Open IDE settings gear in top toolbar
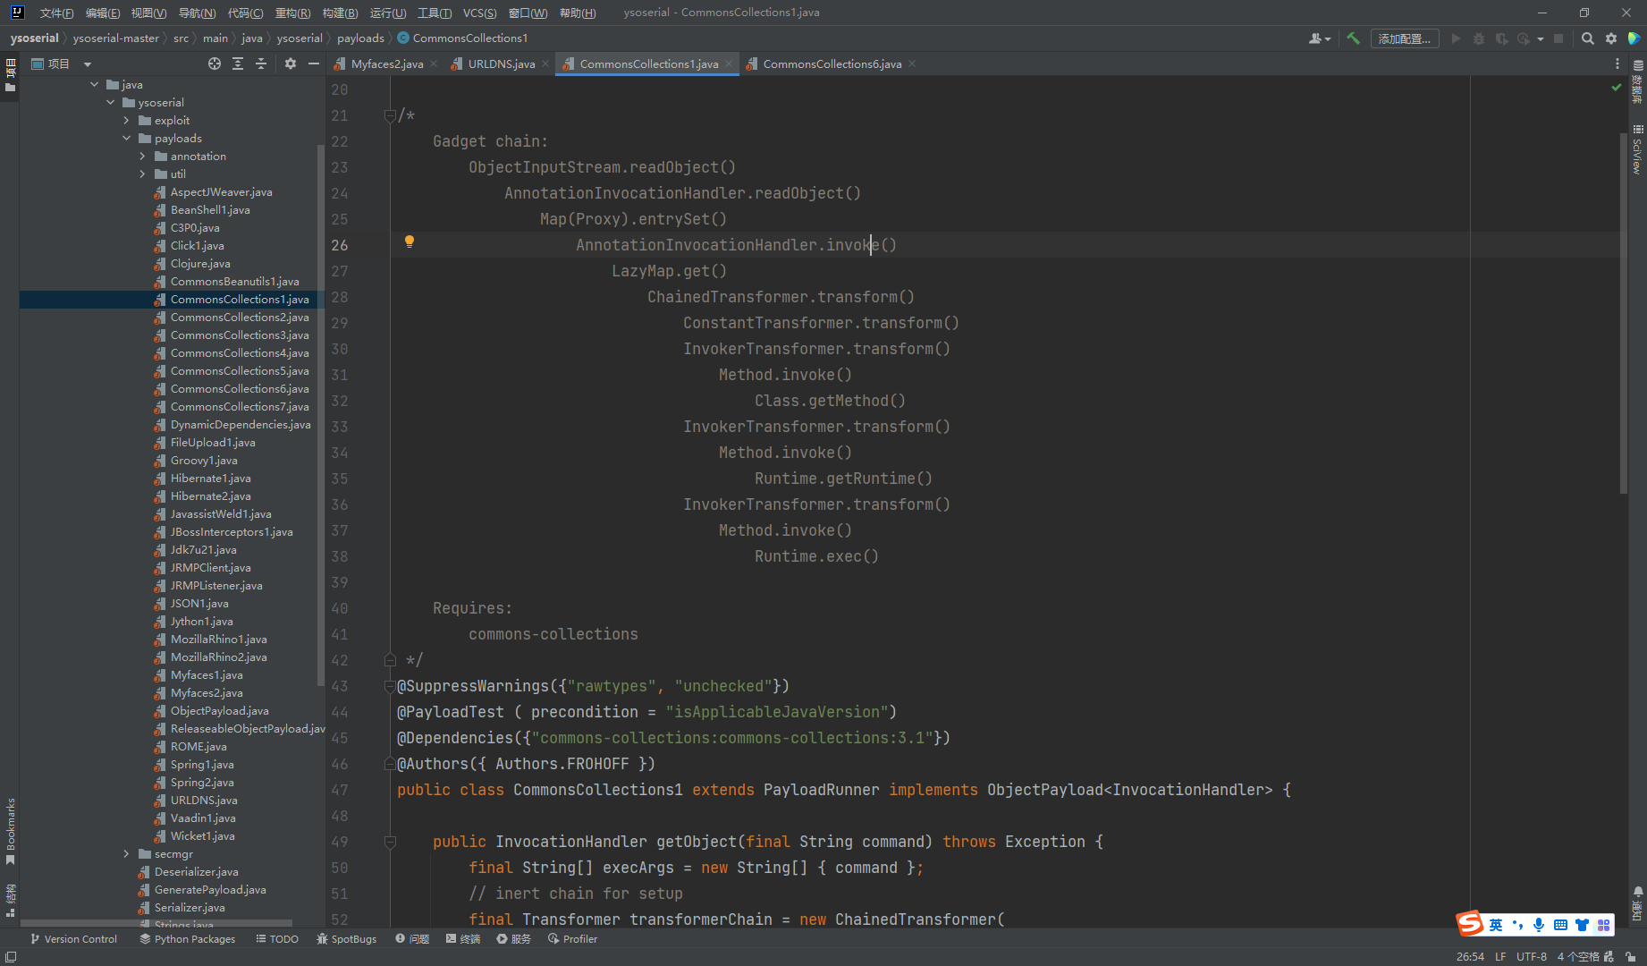The image size is (1647, 966). pyautogui.click(x=1611, y=38)
